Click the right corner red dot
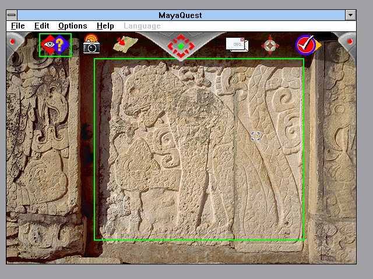Screen dimensions: 373x279 click(350, 42)
